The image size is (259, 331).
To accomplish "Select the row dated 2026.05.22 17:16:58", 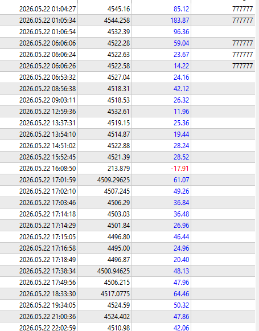I will (128, 248).
